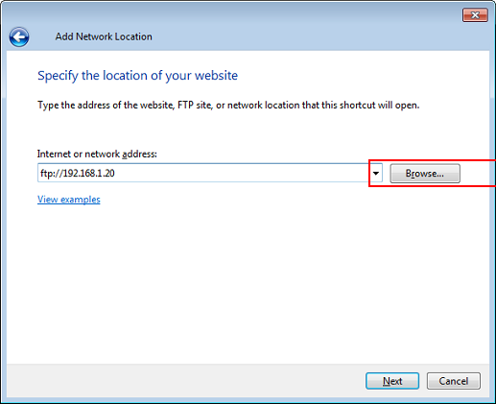
Task: Click the word website in the heading
Action: coord(216,76)
